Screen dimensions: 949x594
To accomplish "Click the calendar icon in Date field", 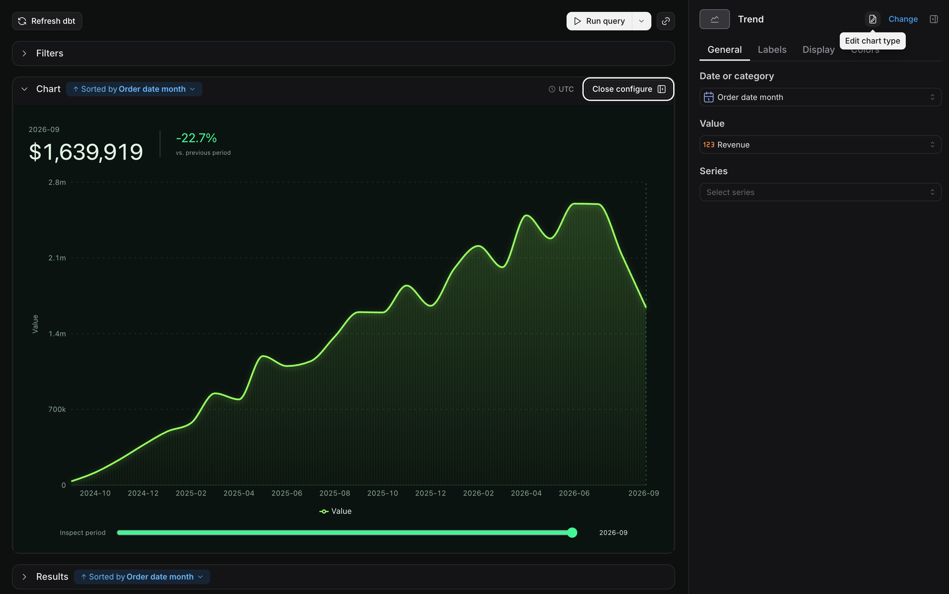I will tap(708, 97).
